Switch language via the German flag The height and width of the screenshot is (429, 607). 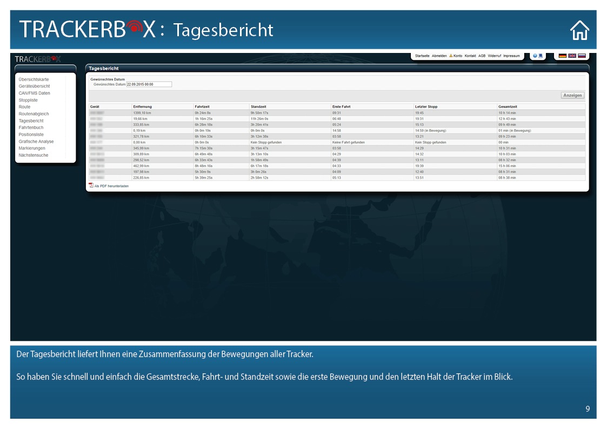pos(563,56)
